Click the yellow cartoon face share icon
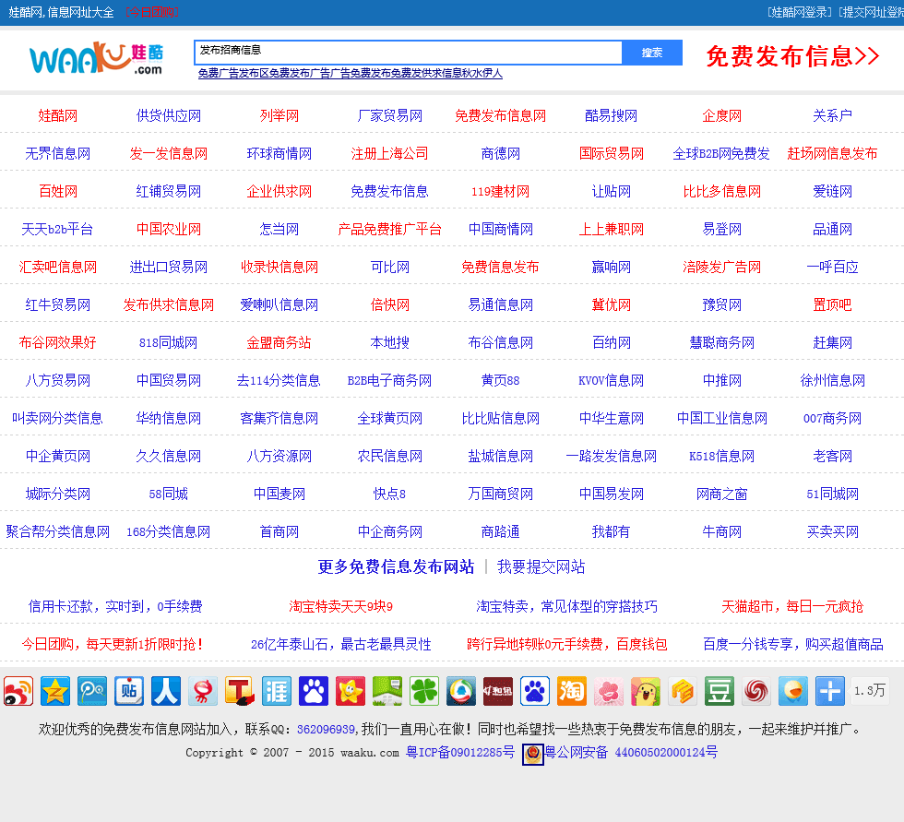The width and height of the screenshot is (904, 822). click(646, 691)
